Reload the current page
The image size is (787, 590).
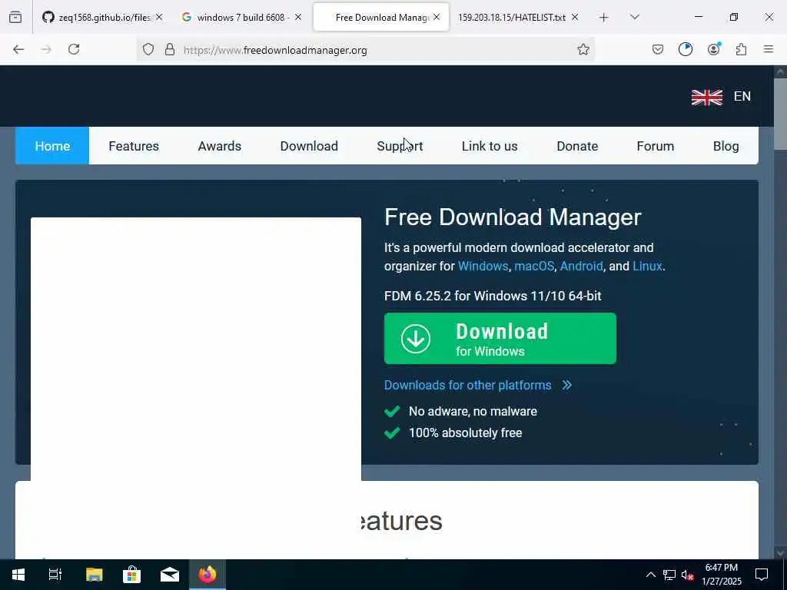74,49
